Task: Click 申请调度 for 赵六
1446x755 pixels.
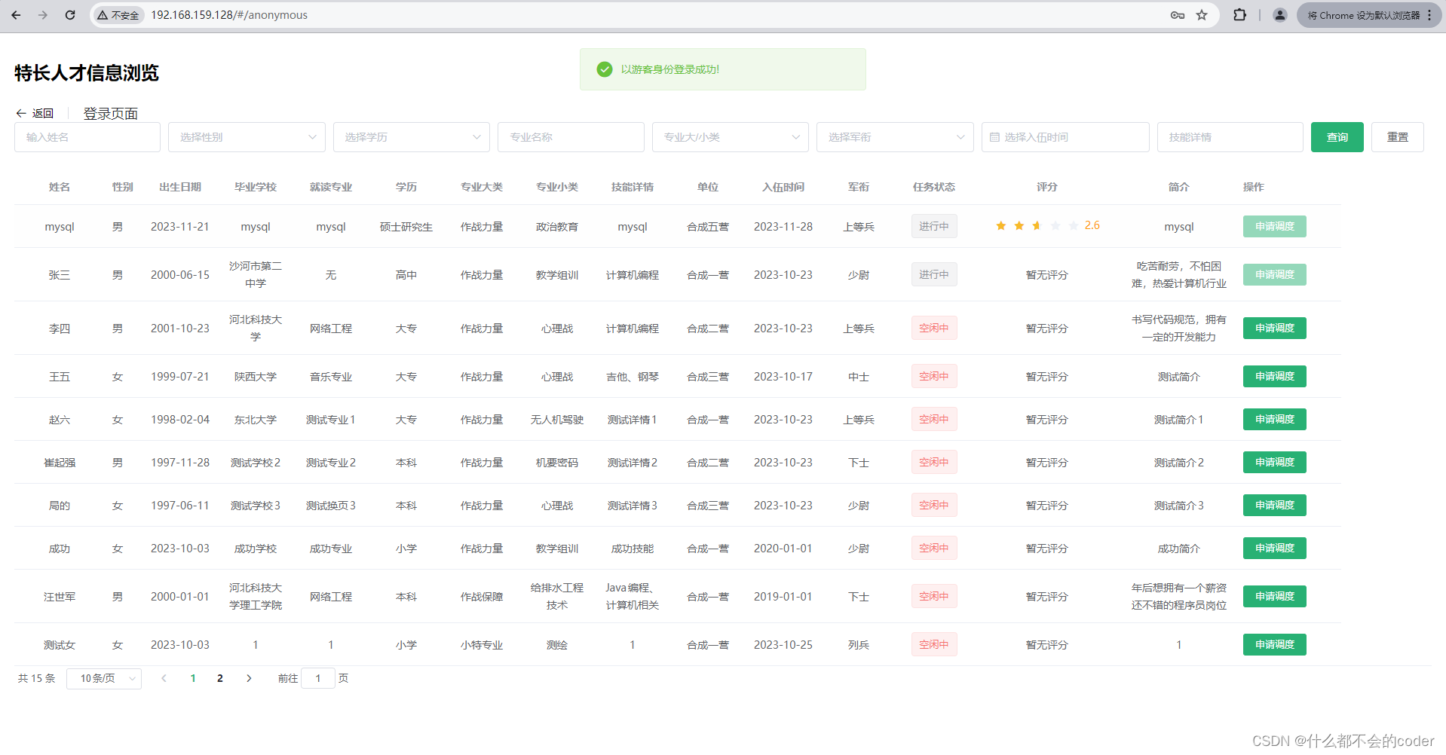Action: [x=1275, y=419]
